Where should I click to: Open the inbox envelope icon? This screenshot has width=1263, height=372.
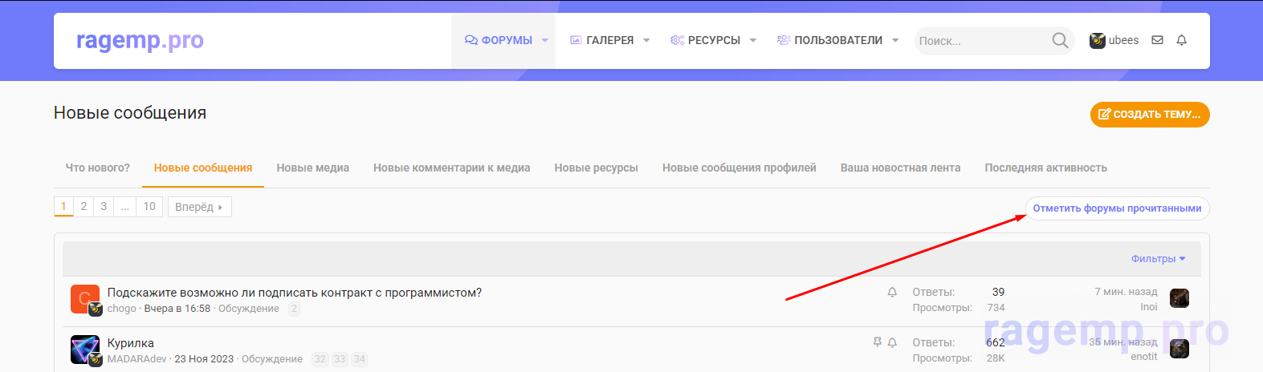pos(1157,40)
